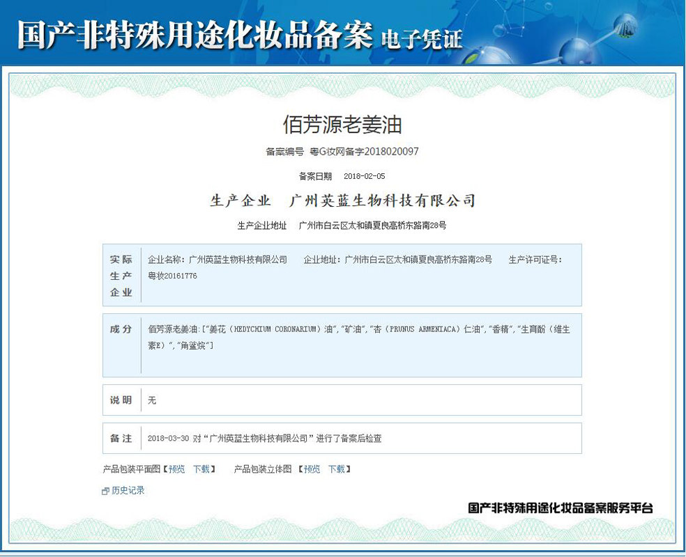686x557 pixels.
Task: Click production license number 粤妆20161776
Action: tap(172, 276)
